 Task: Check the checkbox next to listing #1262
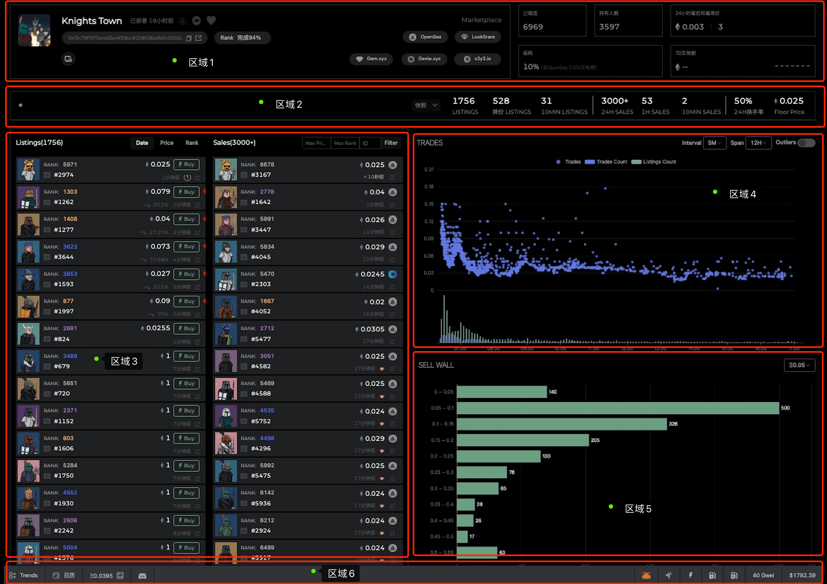tap(47, 202)
